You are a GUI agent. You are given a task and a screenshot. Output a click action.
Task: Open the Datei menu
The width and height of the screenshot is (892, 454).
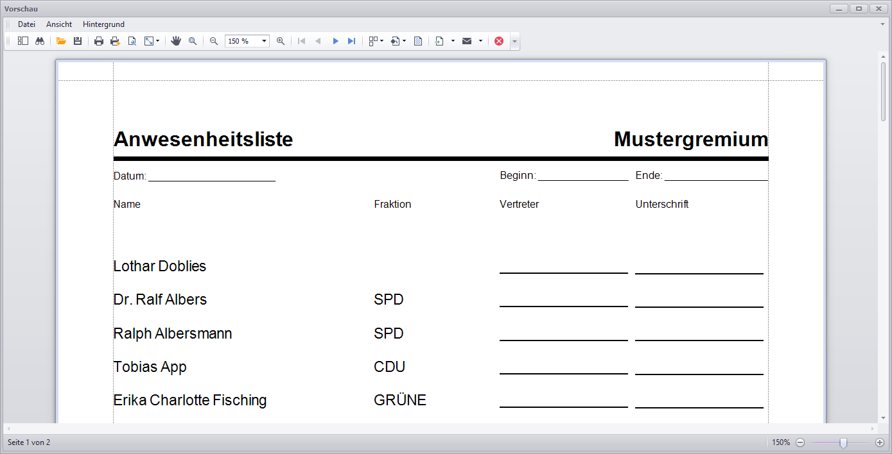tap(26, 24)
